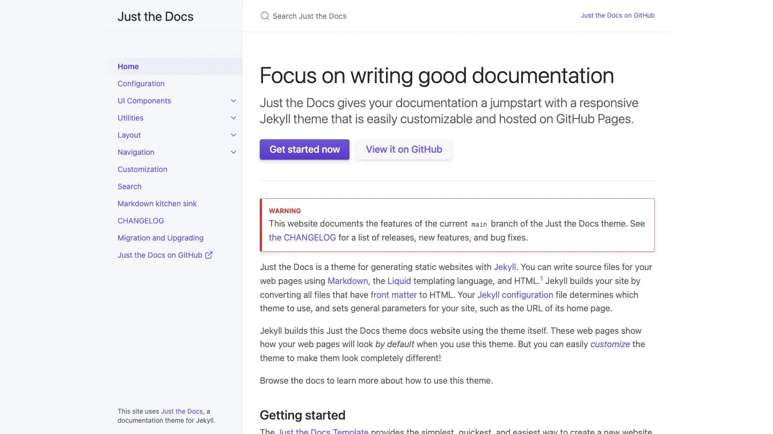Expand the Utilities section chevron
This screenshot has width=773, height=434.
pyautogui.click(x=234, y=118)
